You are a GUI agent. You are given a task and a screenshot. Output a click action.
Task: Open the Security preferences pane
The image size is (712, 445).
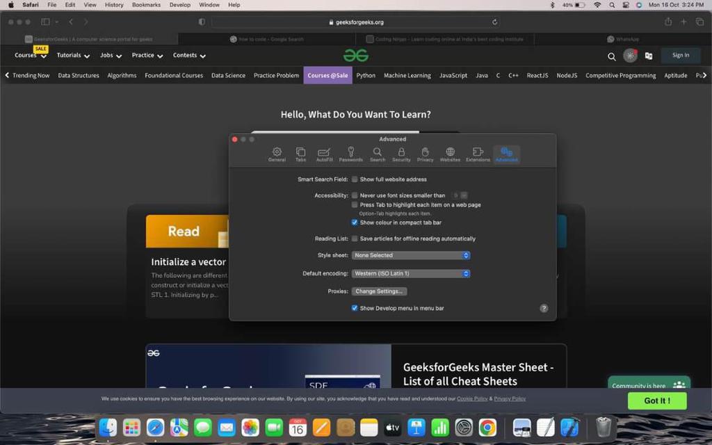(x=401, y=154)
